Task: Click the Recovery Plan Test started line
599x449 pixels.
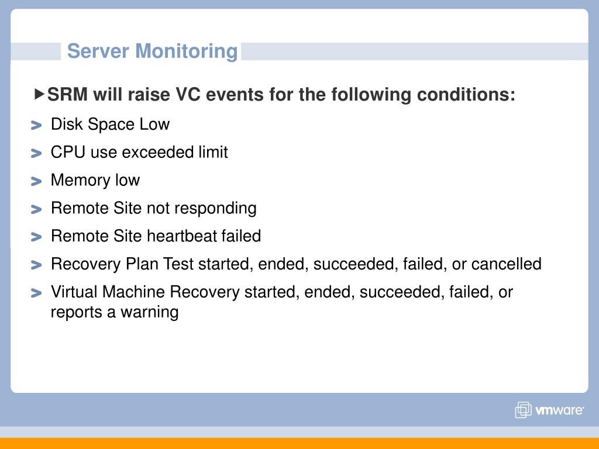Action: click(296, 264)
